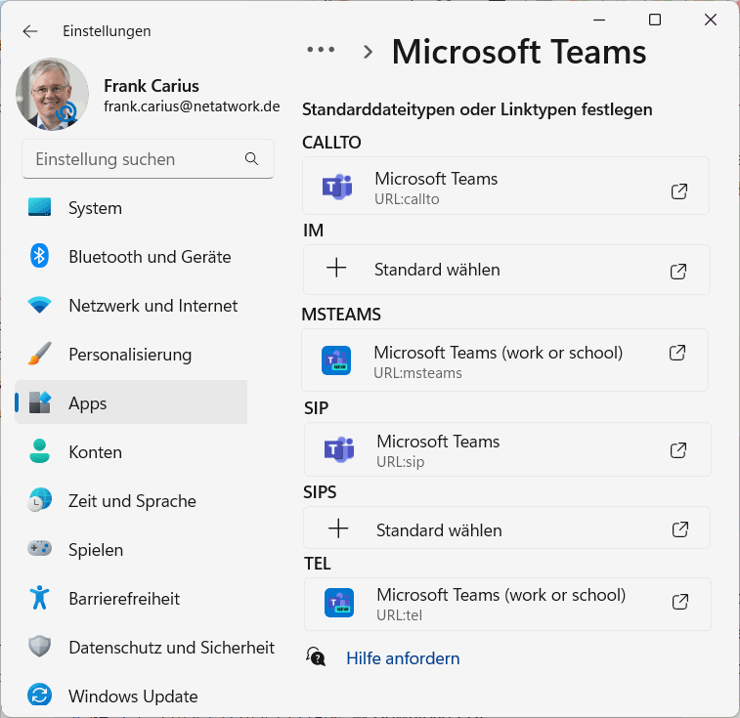
Task: Expand breadcrumb three-dots menu
Action: [321, 49]
